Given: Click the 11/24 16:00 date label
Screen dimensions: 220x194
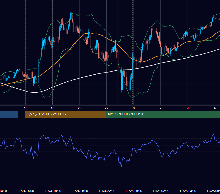Looking at the screenshot, I should [26, 191].
